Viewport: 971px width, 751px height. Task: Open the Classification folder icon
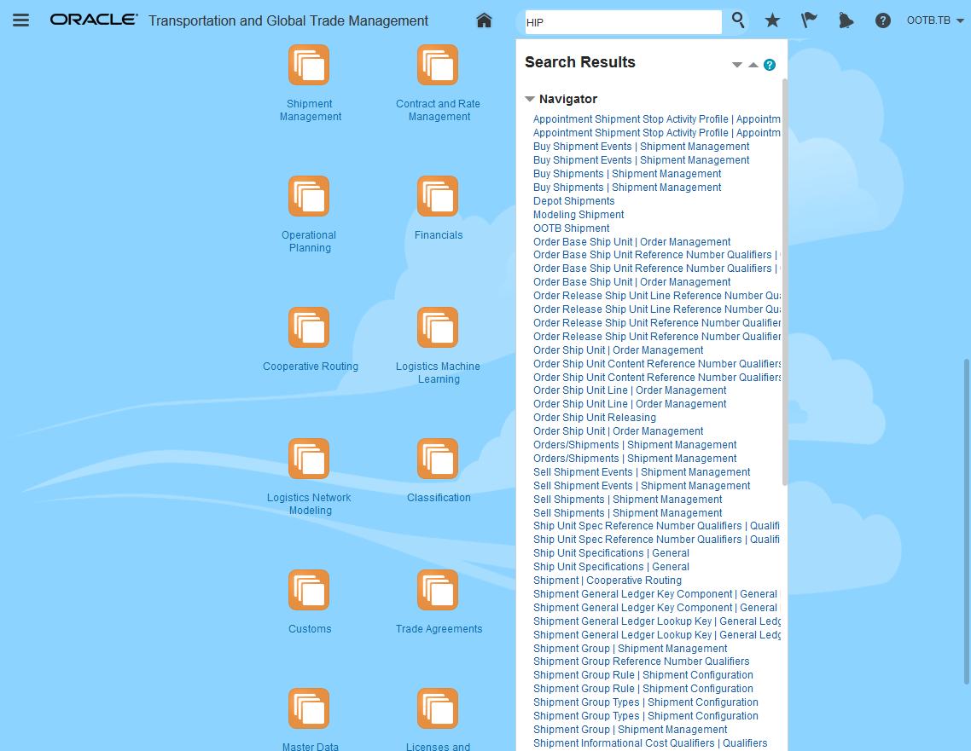click(438, 459)
